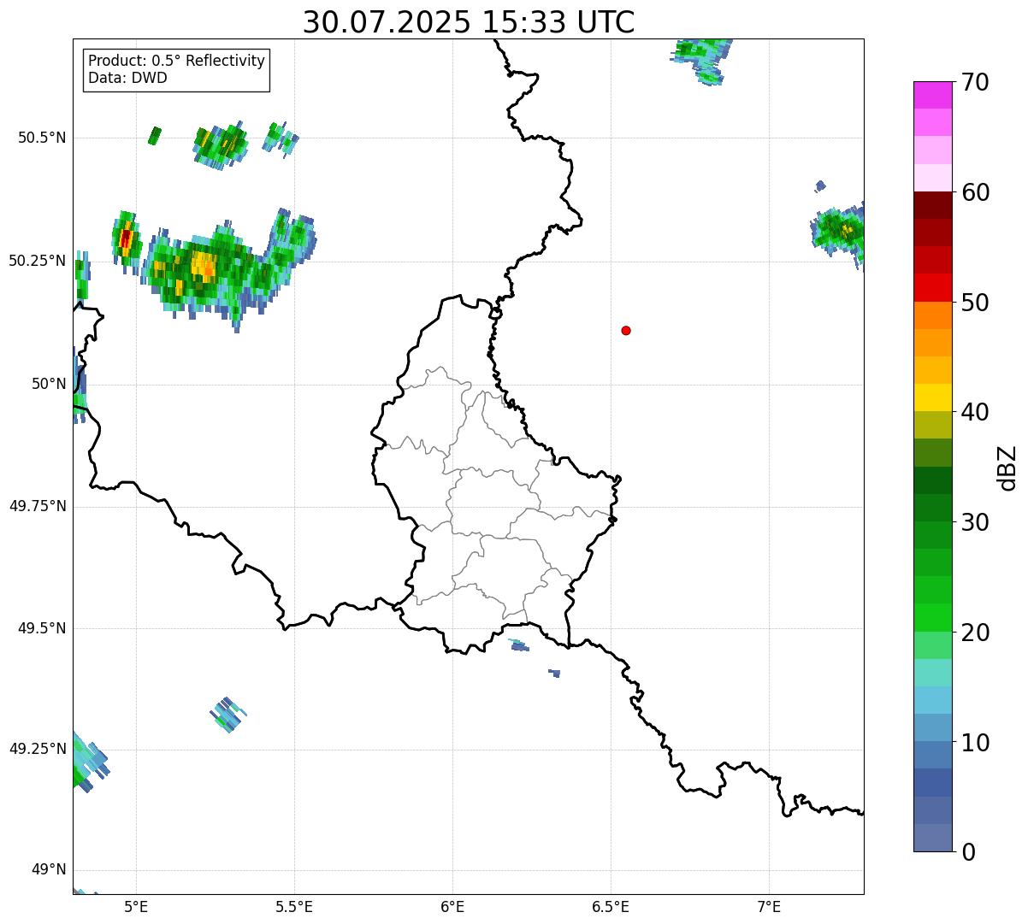
Task: Click the bright green colorbar segment above 20
Action: 932,618
